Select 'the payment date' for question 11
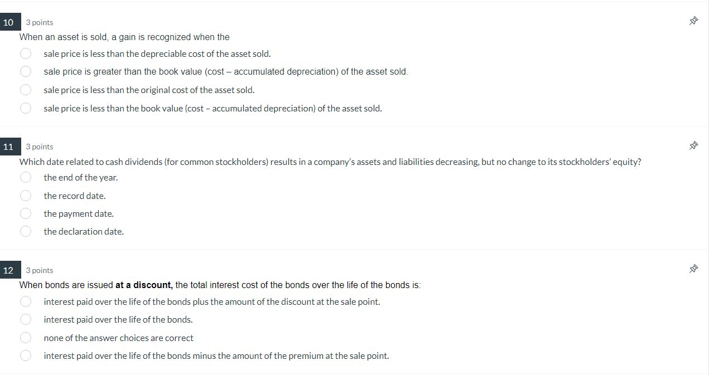 pos(26,213)
